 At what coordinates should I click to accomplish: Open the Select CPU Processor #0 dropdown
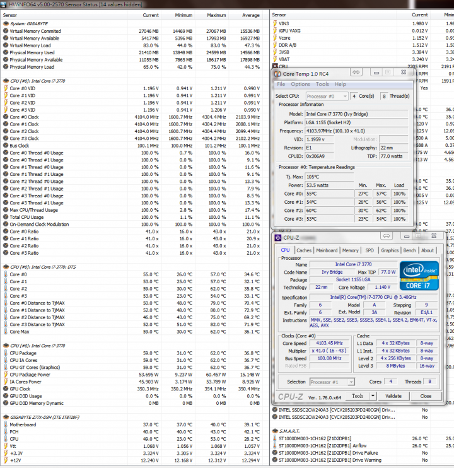point(327,96)
